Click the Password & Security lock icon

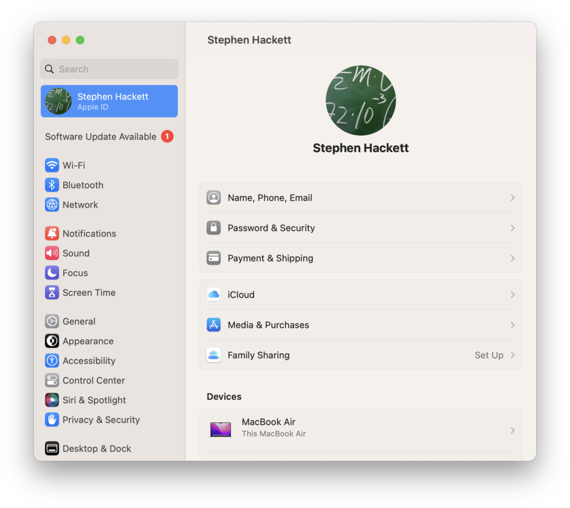tap(214, 227)
